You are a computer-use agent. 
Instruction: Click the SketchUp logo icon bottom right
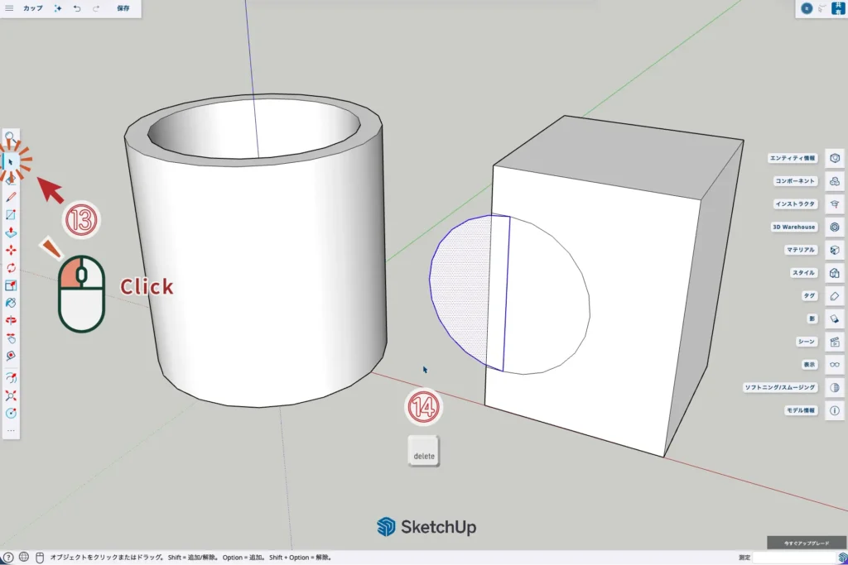click(x=842, y=558)
